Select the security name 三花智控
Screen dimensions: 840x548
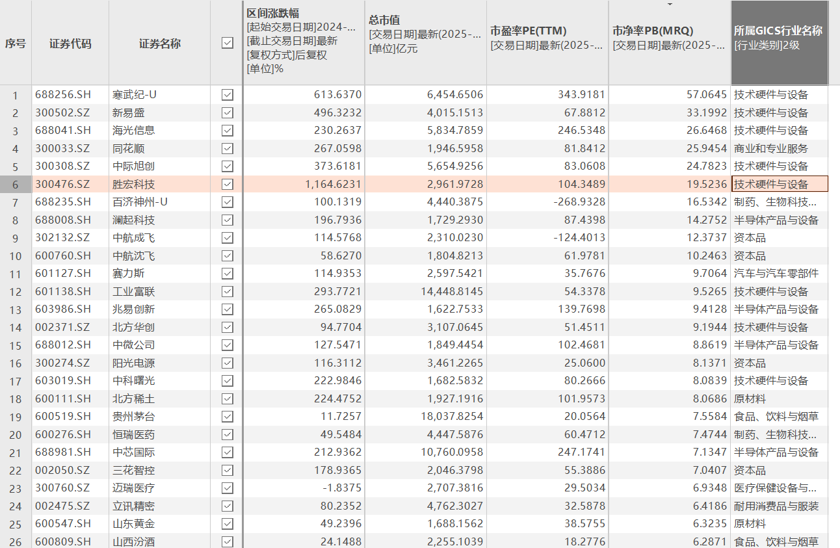coord(134,470)
